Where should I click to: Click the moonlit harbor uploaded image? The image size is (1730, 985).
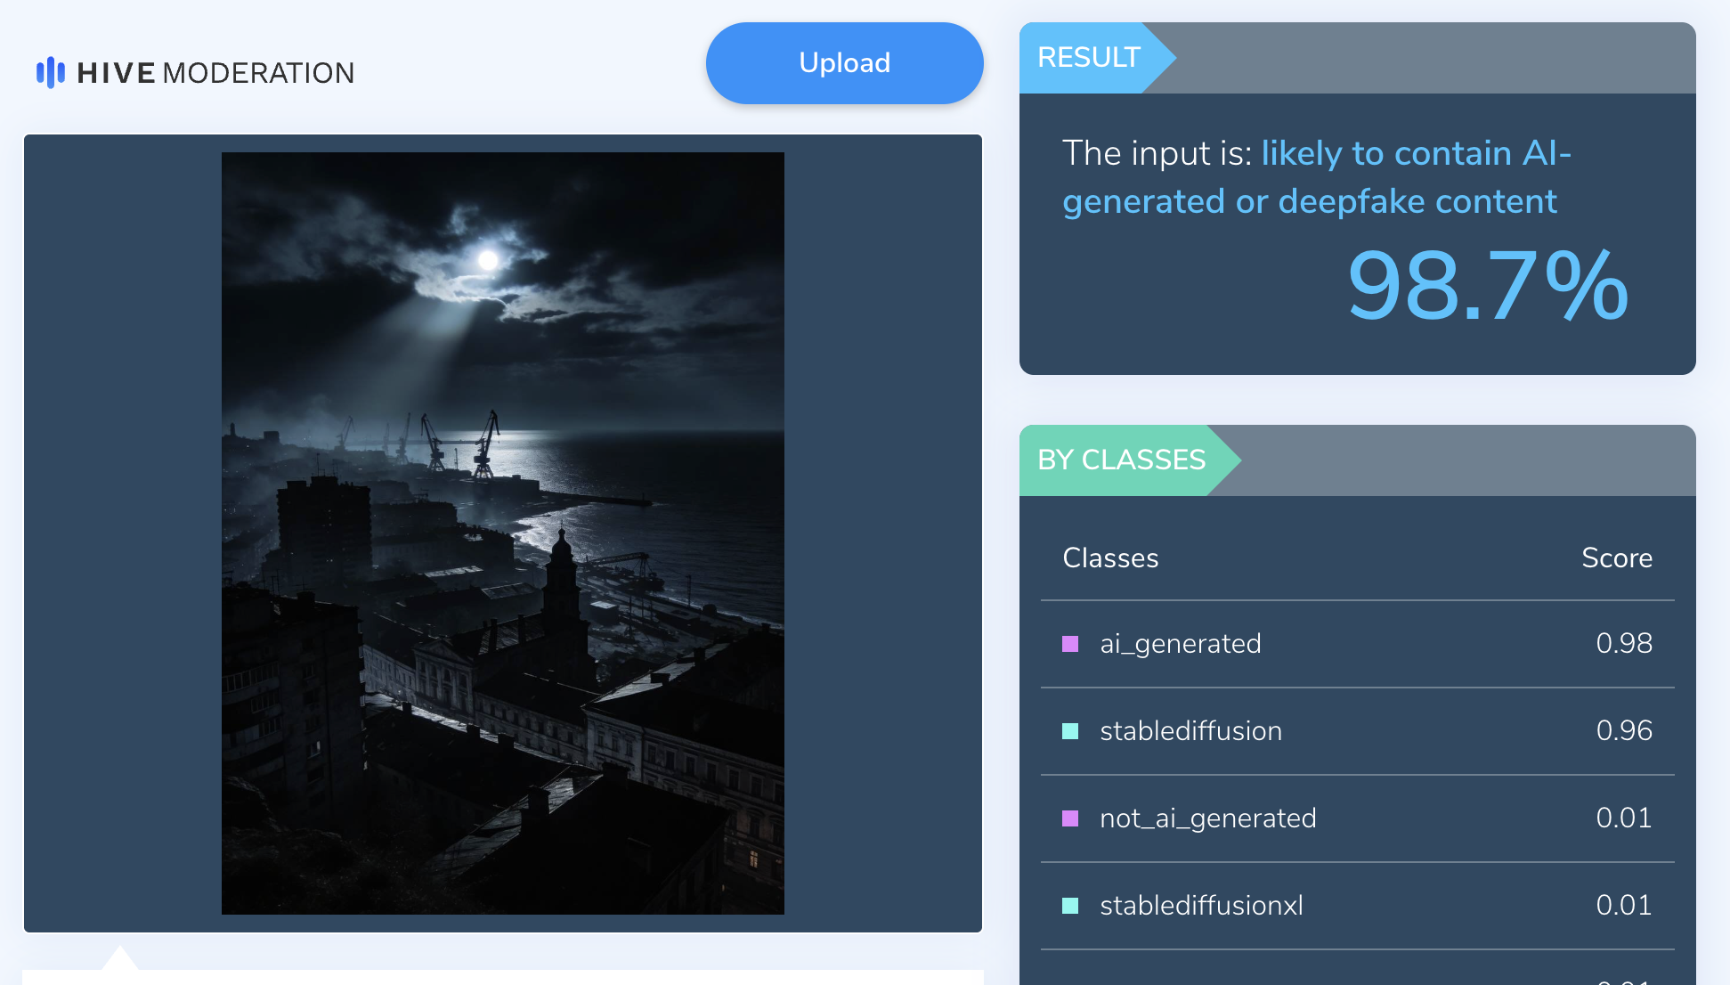point(502,533)
